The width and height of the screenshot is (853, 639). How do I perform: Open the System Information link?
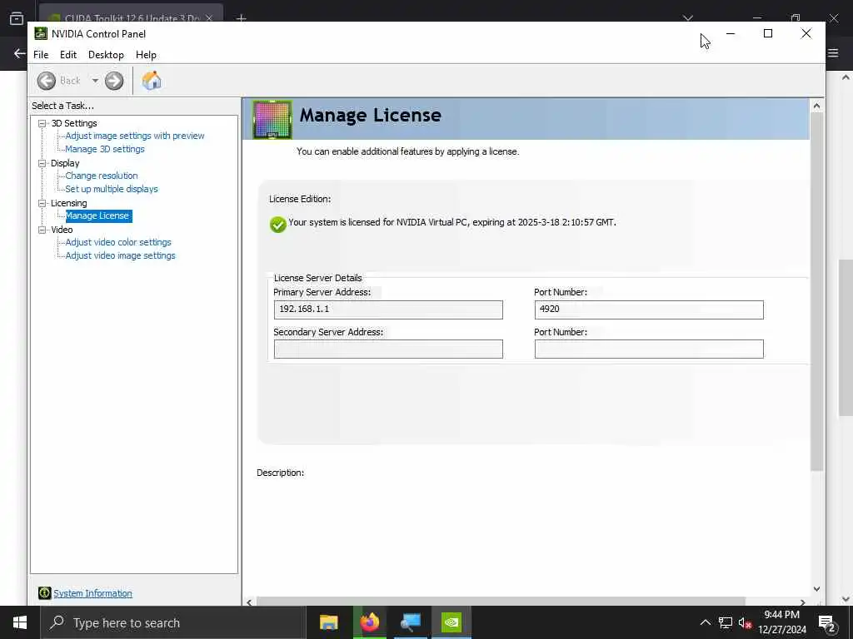click(x=92, y=593)
